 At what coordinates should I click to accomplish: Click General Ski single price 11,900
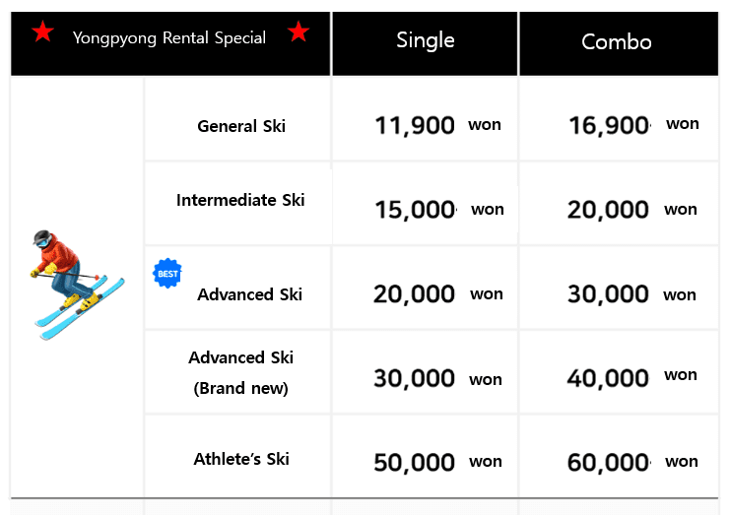[x=415, y=125]
